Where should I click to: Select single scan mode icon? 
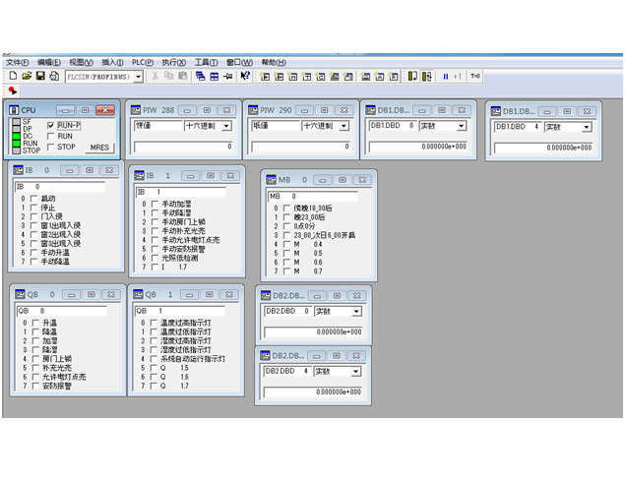[412, 76]
